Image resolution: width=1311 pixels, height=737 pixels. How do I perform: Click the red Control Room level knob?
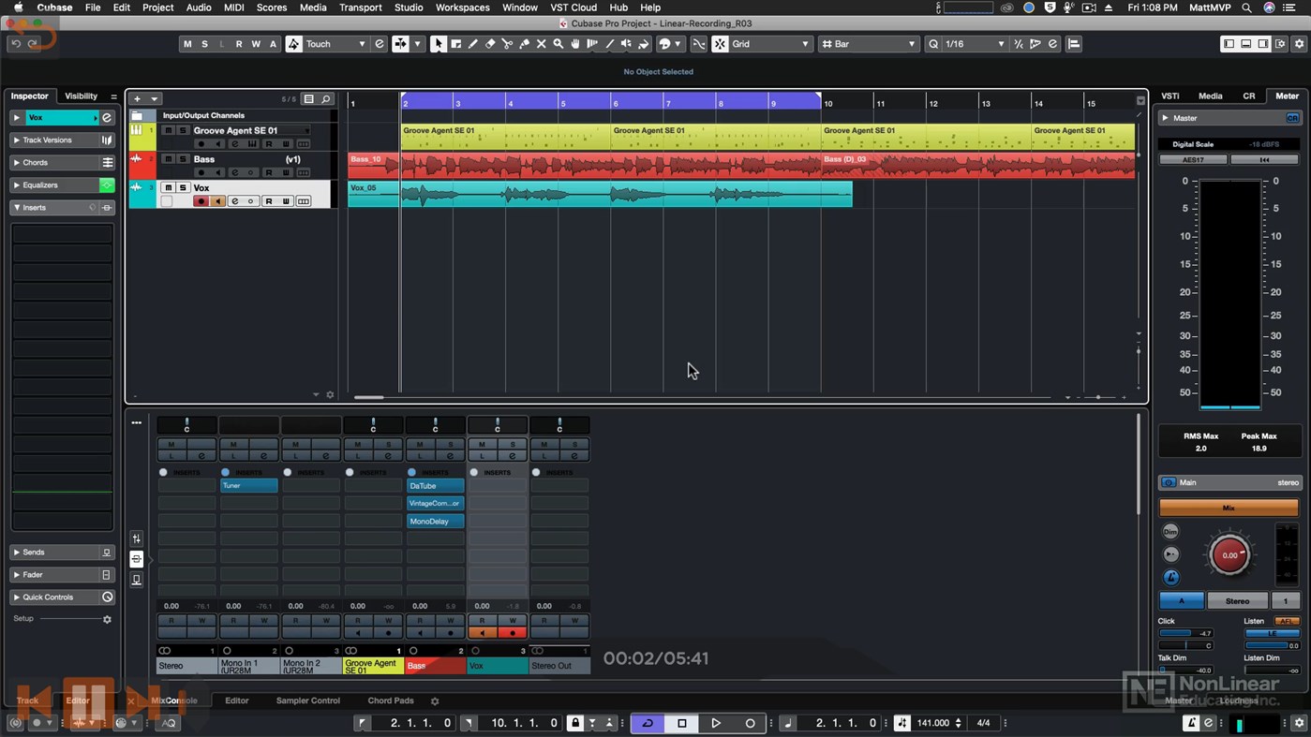pos(1229,553)
